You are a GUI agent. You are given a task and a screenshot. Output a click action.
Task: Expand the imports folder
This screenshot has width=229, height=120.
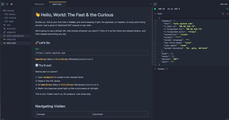(x=4, y=18)
